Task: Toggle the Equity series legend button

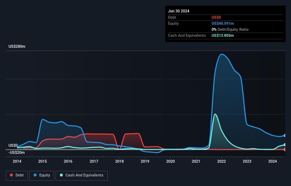Action: 42,175
